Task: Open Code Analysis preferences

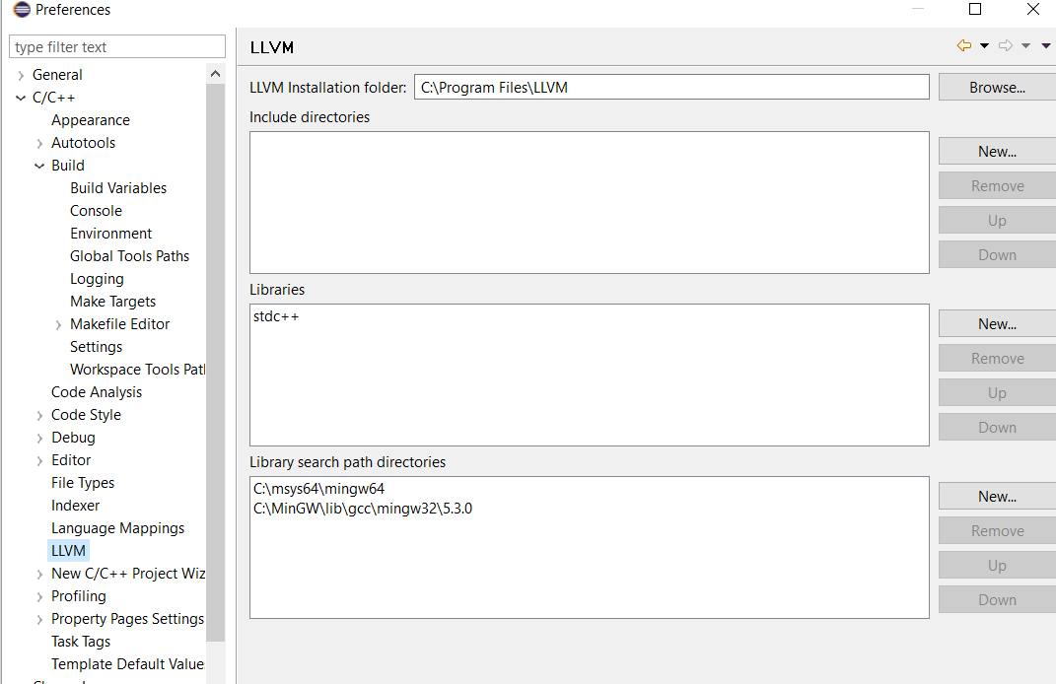Action: 97,392
